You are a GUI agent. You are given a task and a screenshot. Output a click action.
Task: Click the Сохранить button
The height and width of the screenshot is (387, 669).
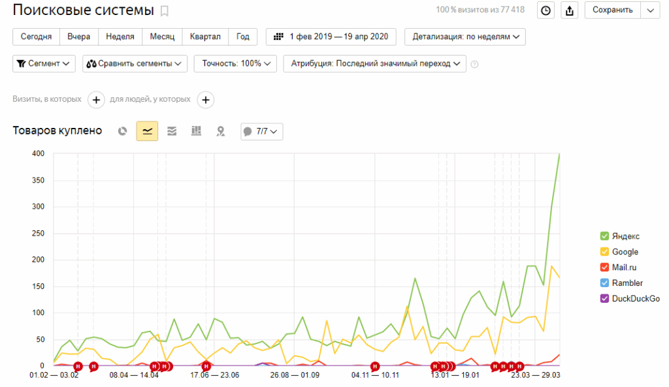coord(613,10)
